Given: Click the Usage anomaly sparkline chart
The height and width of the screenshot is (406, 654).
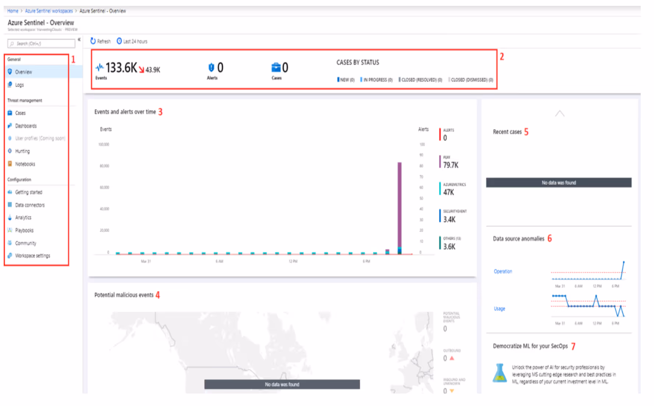Looking at the screenshot, I should tap(588, 306).
